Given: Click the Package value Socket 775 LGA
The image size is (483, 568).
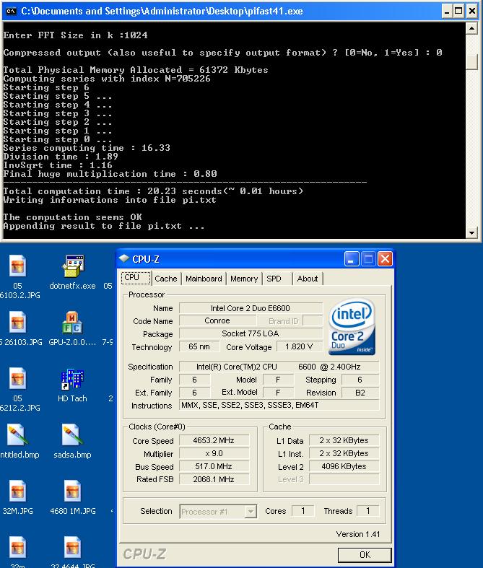Looking at the screenshot, I should click(x=251, y=333).
